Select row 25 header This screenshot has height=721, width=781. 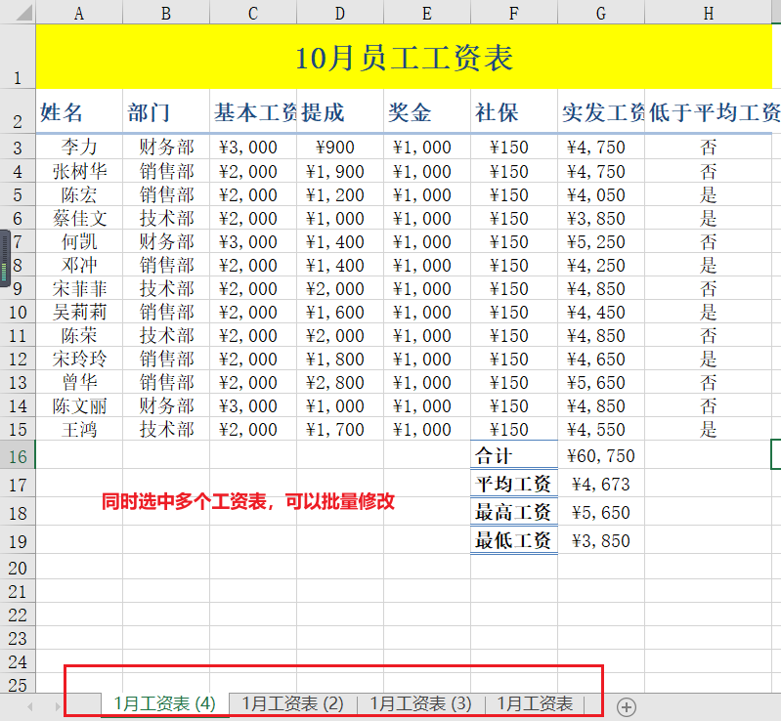pos(18,684)
